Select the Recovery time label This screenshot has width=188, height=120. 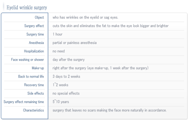[34, 85]
